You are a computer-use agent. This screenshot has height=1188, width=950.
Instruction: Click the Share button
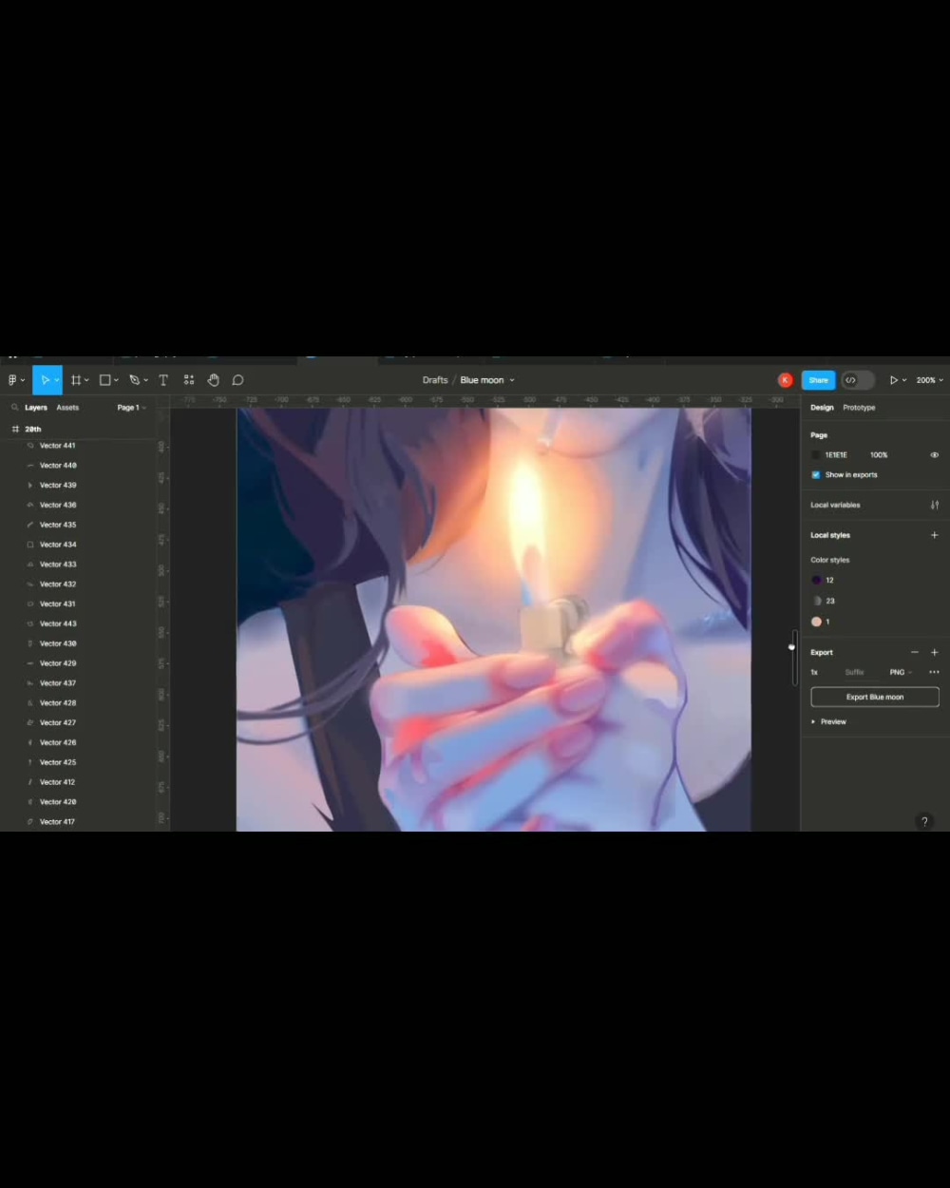818,380
